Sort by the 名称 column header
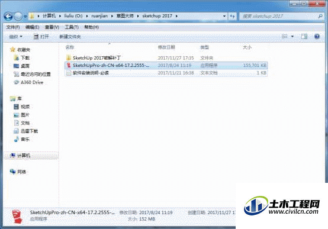Screen dimensions: 328x229 tap(70, 47)
